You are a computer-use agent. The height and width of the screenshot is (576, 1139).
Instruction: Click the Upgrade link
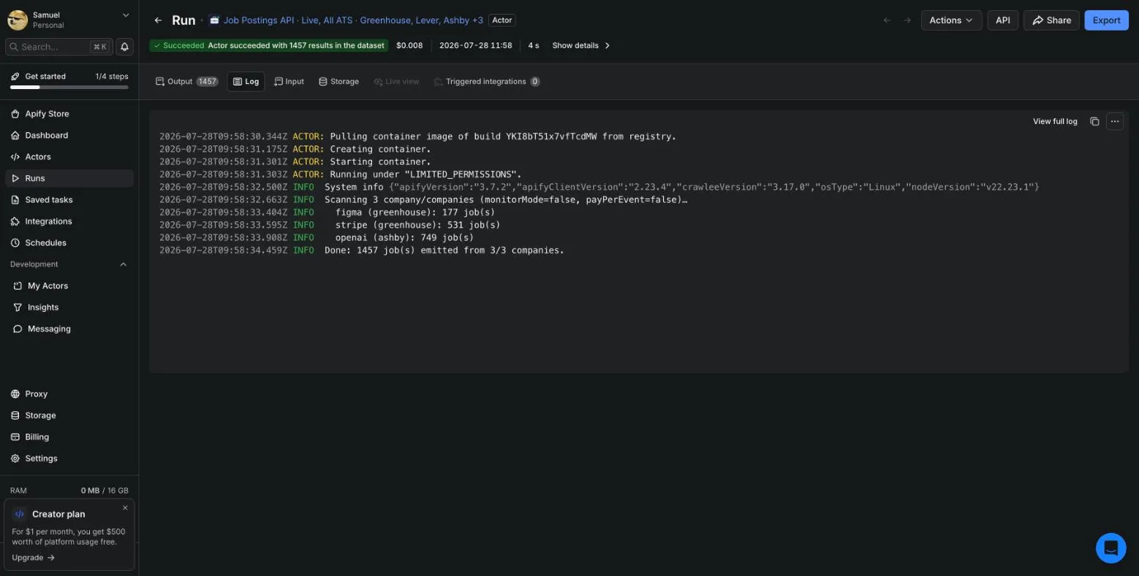(33, 558)
